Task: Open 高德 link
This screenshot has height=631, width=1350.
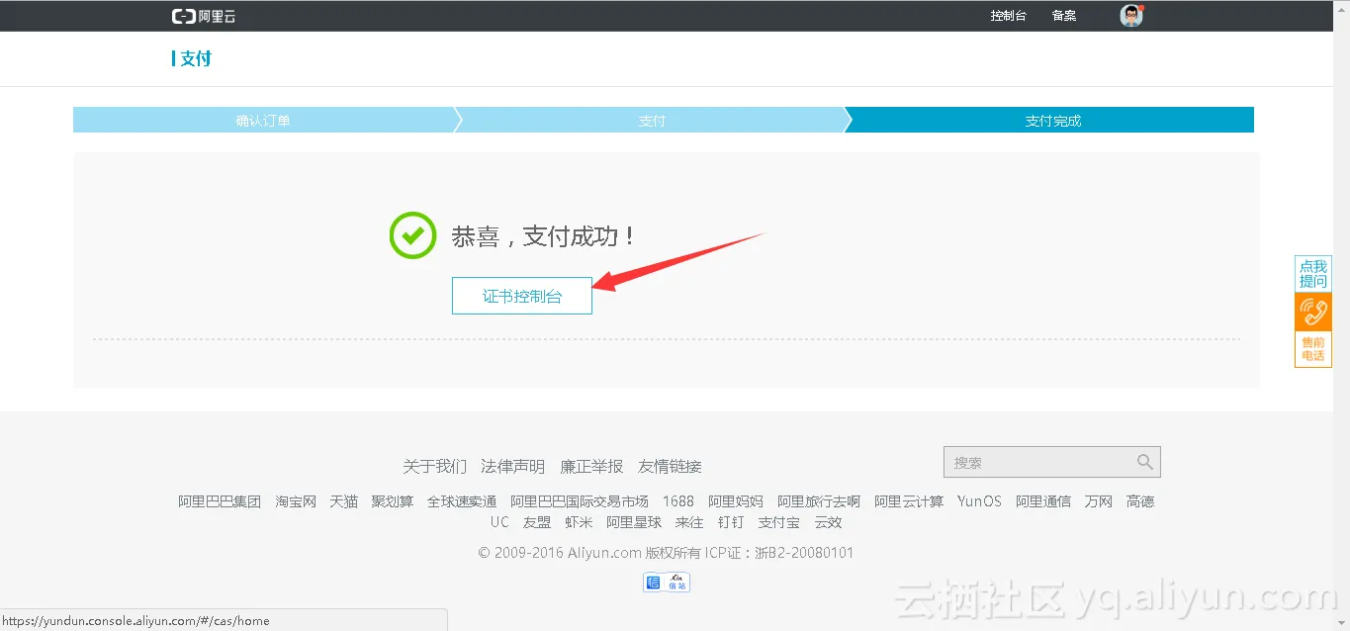Action: (x=1140, y=501)
